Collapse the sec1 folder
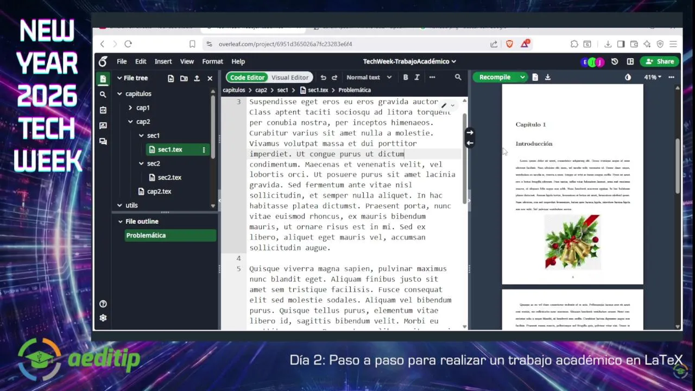 pyautogui.click(x=141, y=136)
